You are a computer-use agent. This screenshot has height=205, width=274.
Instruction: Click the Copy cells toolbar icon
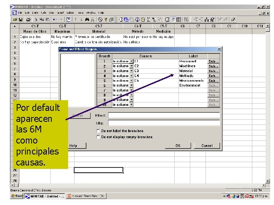(42, 20)
